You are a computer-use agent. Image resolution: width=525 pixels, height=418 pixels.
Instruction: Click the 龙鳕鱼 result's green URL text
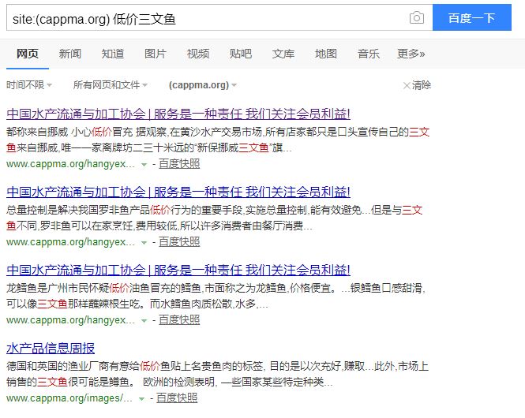coord(70,320)
